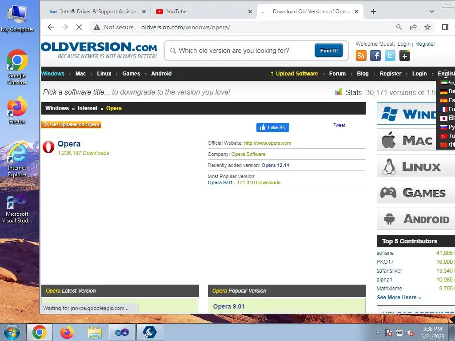Close the Intel Driver tab

click(x=144, y=12)
